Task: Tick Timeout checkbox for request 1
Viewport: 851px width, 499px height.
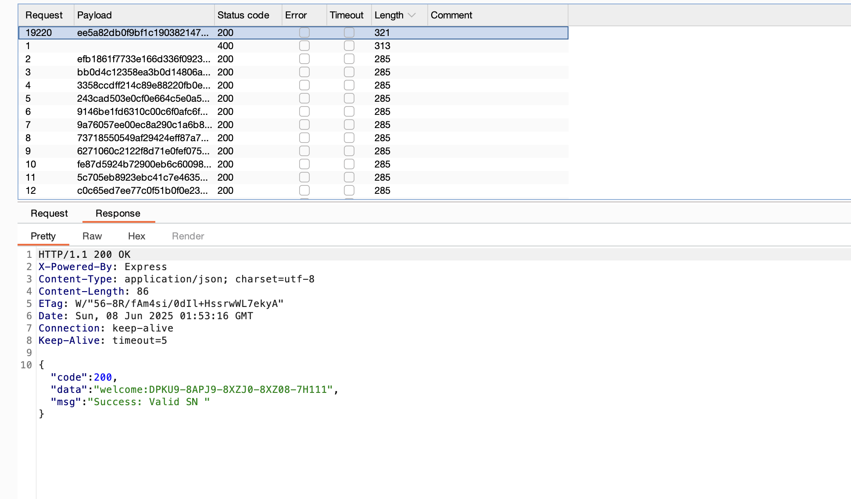Action: (349, 46)
